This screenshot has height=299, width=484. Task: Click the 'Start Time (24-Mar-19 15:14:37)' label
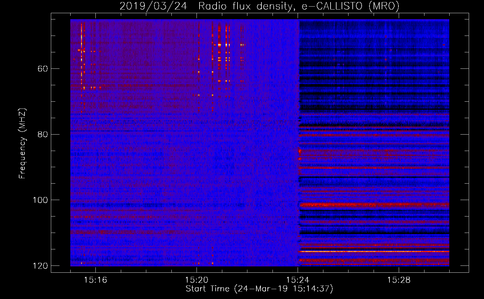[259, 289]
